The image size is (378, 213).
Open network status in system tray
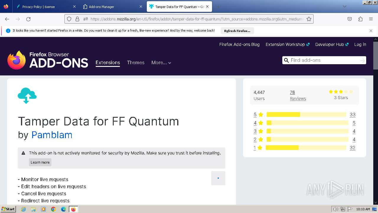point(343,209)
